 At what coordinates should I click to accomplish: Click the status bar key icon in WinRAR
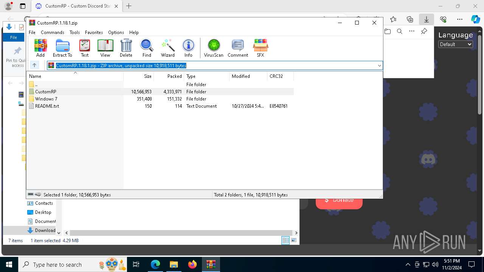tap(38, 195)
